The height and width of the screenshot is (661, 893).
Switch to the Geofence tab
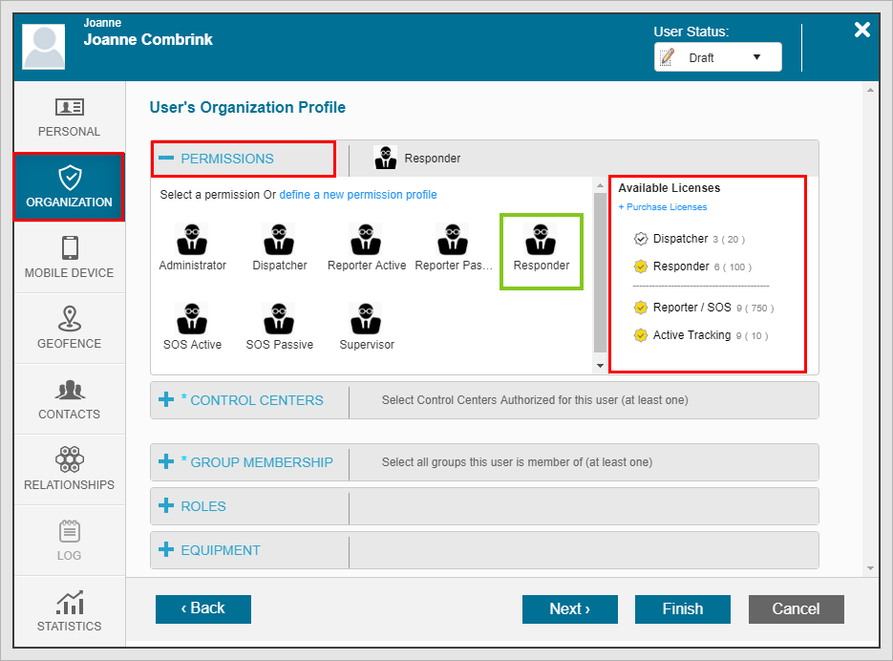click(69, 329)
